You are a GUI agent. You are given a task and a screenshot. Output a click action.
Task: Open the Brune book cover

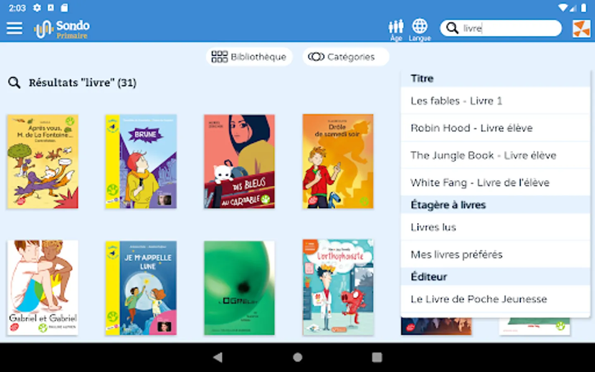tap(141, 162)
